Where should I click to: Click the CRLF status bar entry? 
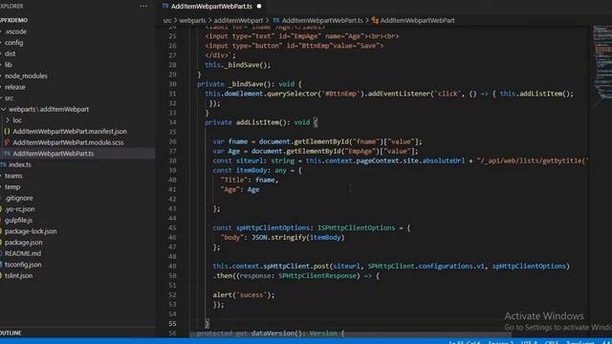(x=551, y=342)
